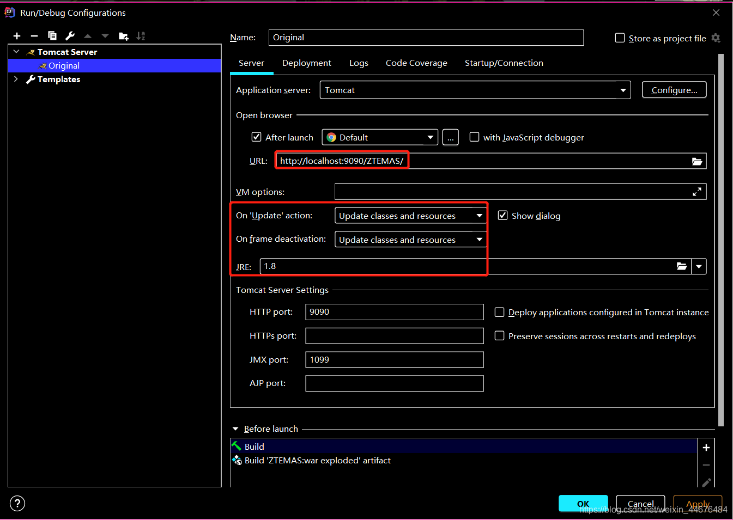Click browser options ellipsis button
Screen dimensions: 733x520
click(x=451, y=137)
